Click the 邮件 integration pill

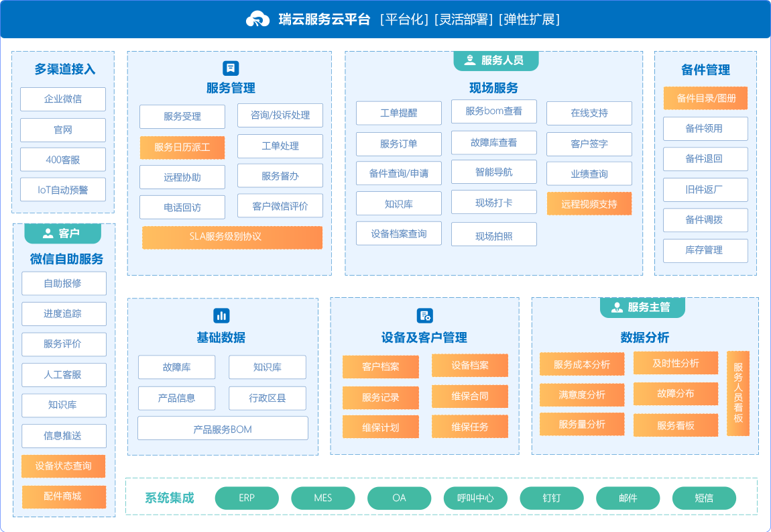click(628, 498)
